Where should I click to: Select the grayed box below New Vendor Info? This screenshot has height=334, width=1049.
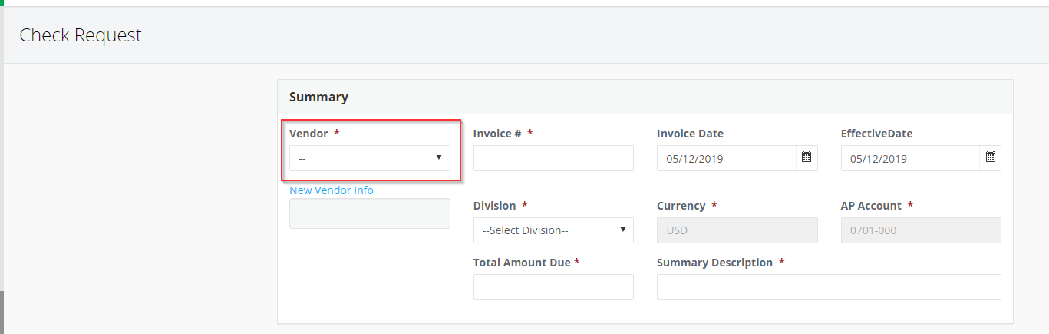(370, 213)
